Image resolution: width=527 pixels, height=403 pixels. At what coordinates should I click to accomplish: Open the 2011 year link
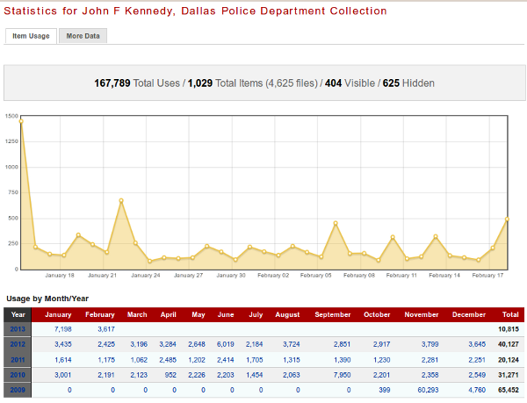(18, 360)
